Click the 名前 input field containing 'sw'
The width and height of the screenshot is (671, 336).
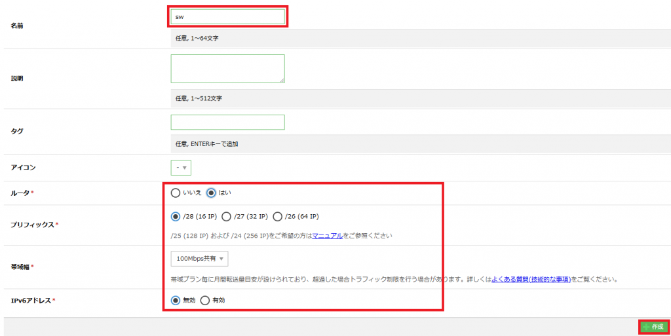pyautogui.click(x=227, y=16)
